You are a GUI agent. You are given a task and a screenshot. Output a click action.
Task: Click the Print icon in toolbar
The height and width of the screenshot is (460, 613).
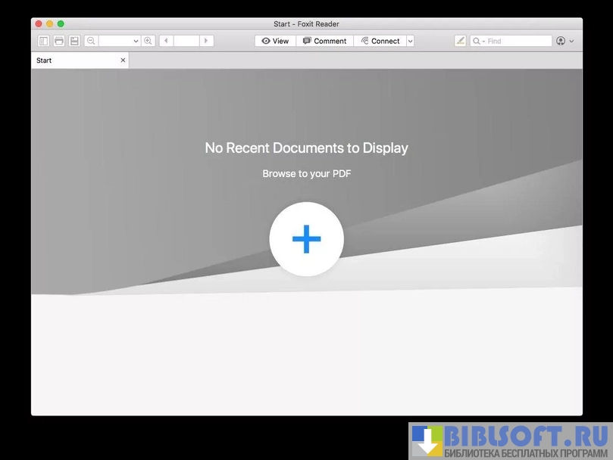click(x=59, y=41)
